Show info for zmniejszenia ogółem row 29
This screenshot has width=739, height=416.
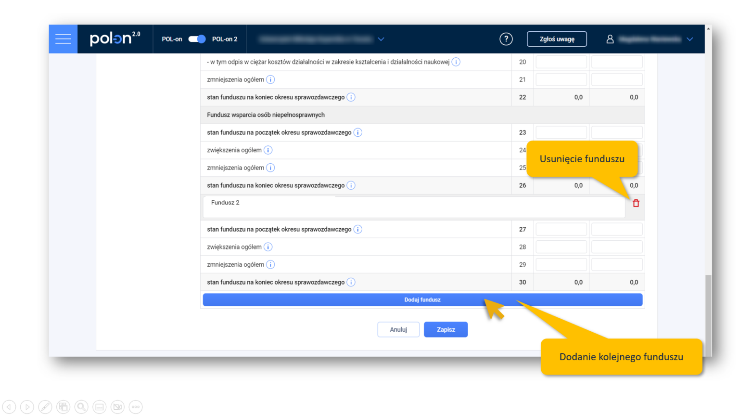click(x=270, y=264)
